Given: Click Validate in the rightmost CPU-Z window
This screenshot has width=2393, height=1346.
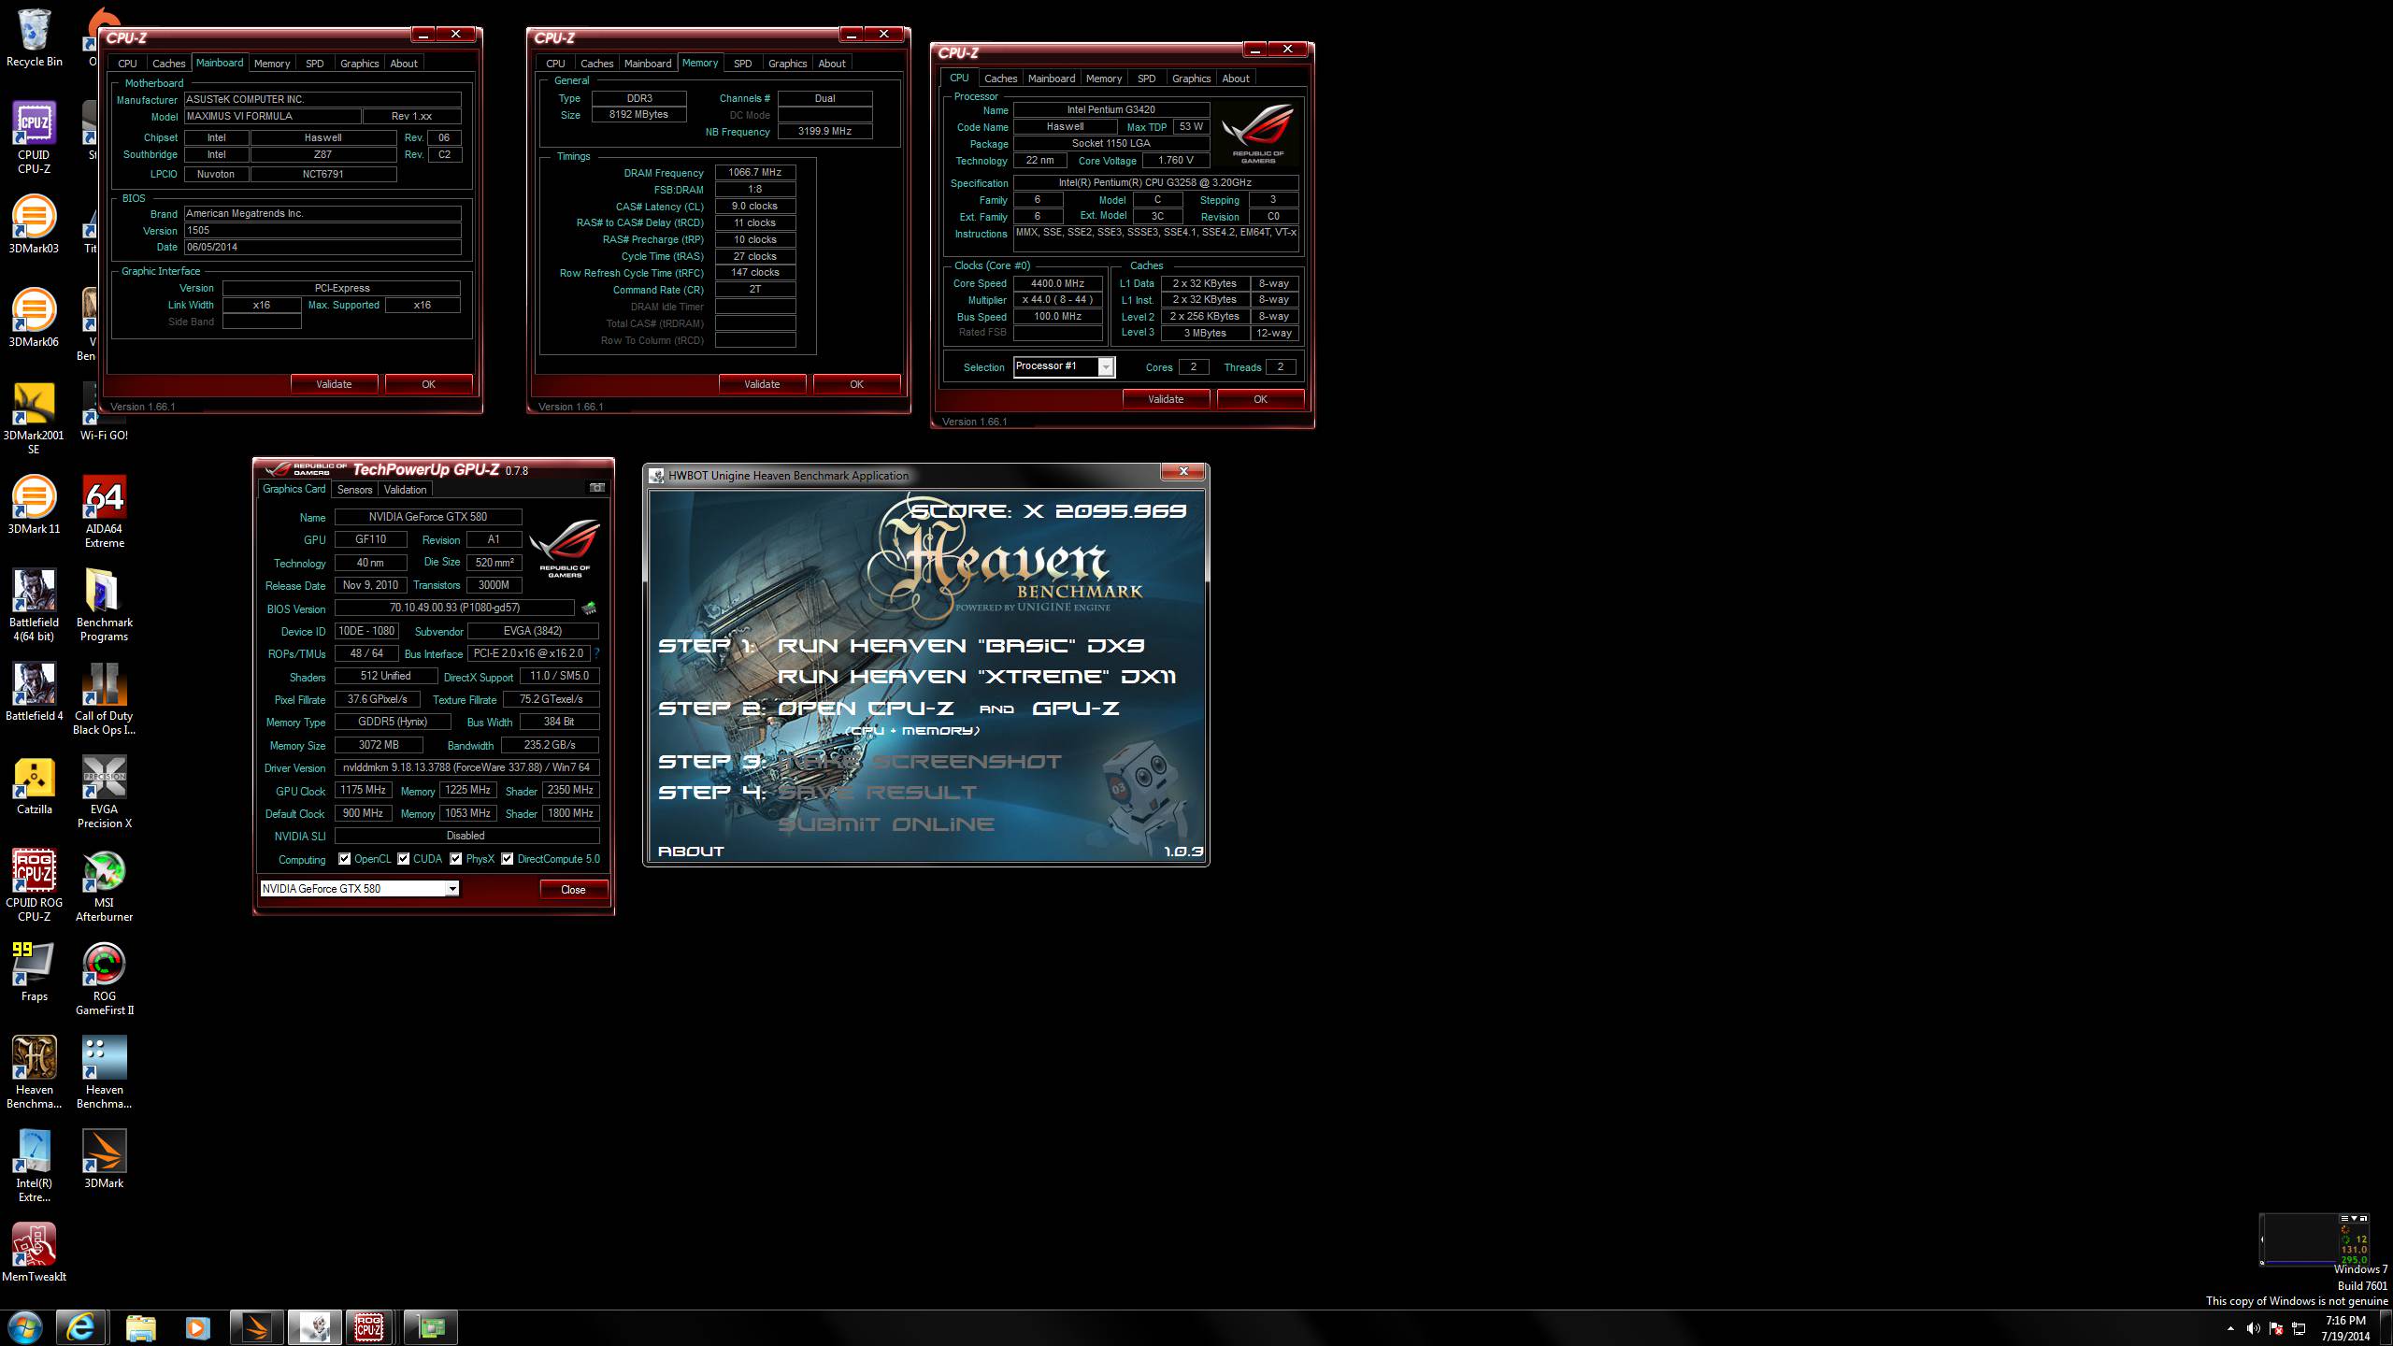Looking at the screenshot, I should pos(1166,399).
